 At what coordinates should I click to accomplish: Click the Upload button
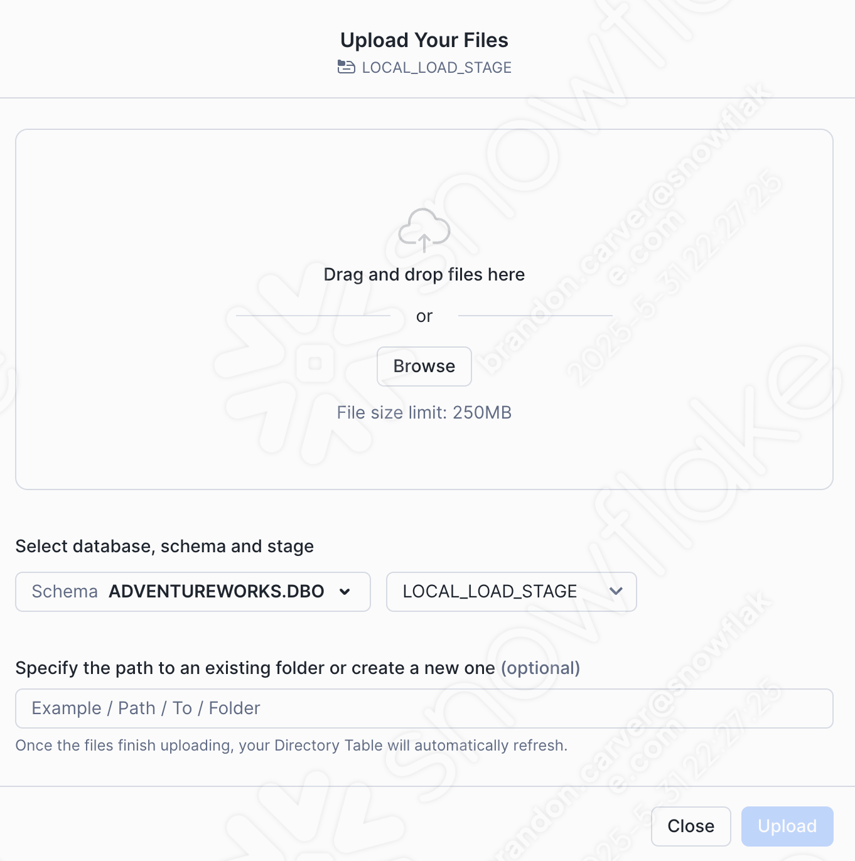[x=787, y=826]
